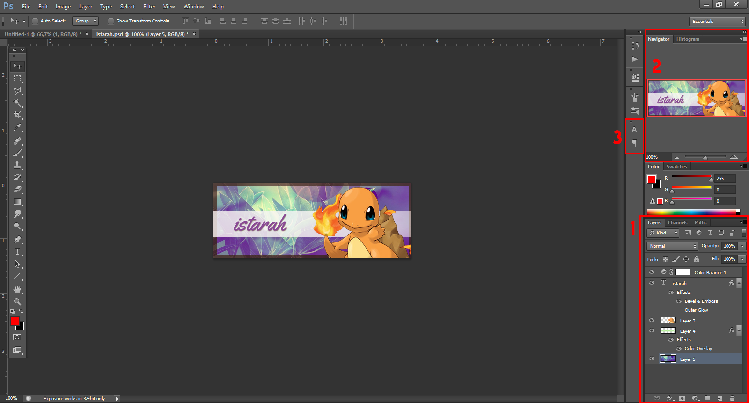749x403 pixels.
Task: Pick the Dodge tool
Action: tap(17, 226)
